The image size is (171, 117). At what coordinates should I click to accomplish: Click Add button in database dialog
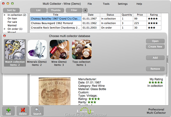tap(155, 58)
